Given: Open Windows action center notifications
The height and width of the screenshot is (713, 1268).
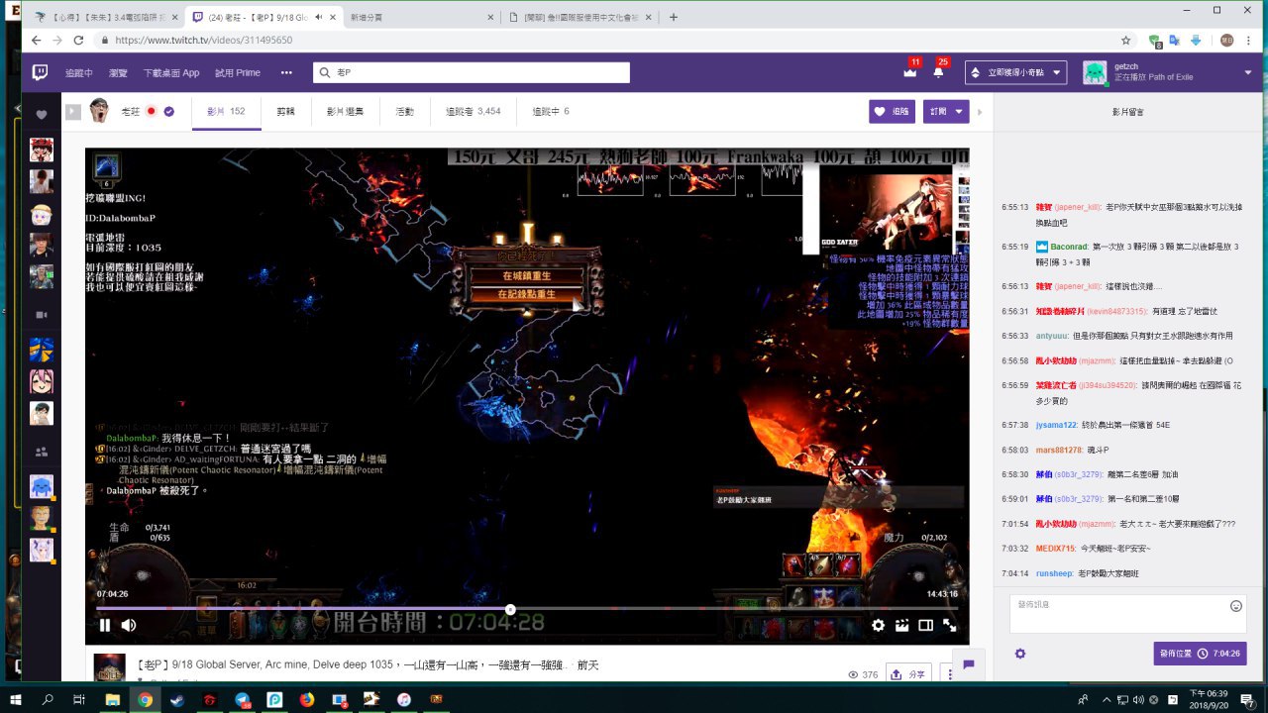Looking at the screenshot, I should tap(1247, 699).
